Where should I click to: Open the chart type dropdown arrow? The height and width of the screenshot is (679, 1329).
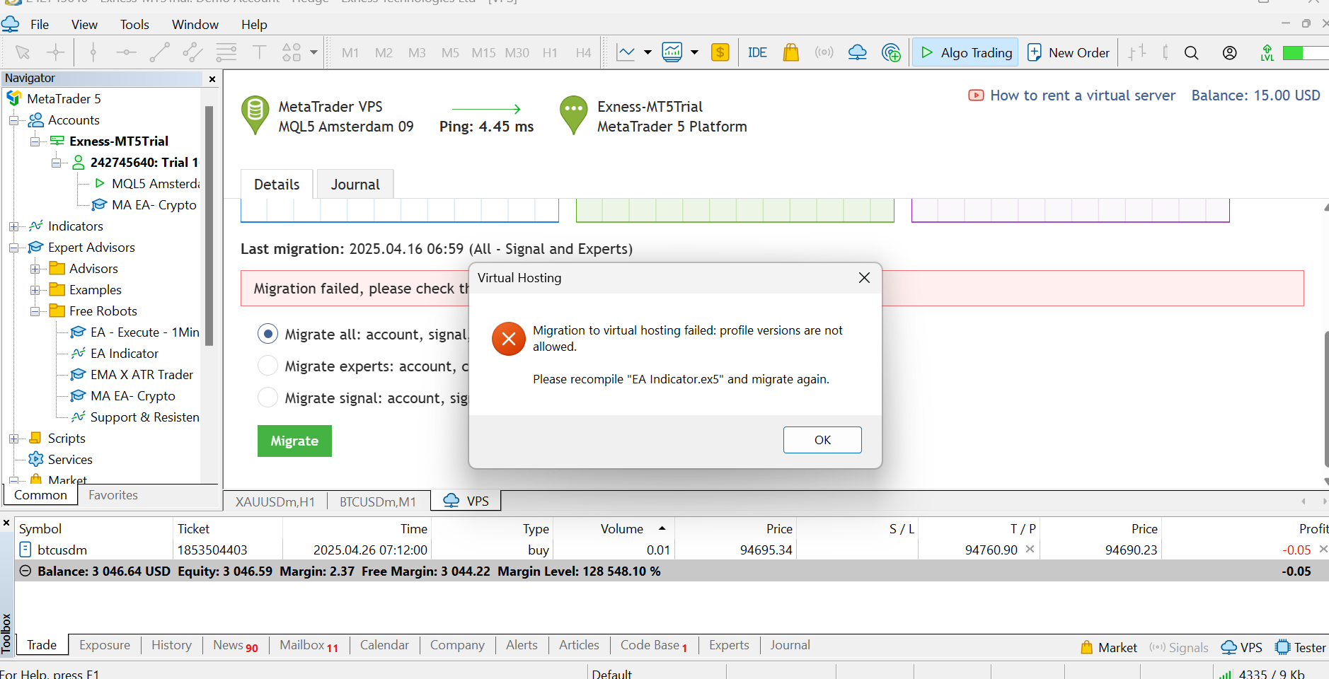647,52
